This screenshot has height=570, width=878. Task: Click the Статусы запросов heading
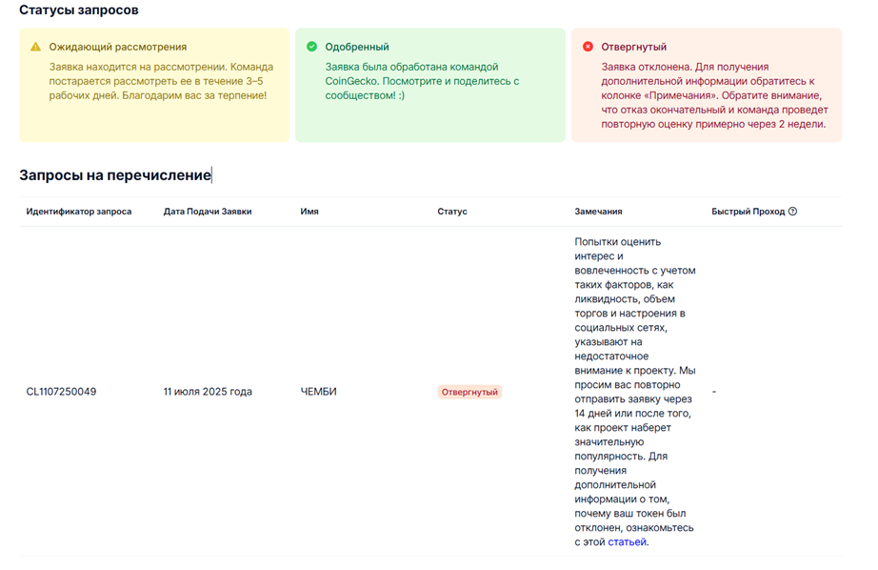pos(78,10)
